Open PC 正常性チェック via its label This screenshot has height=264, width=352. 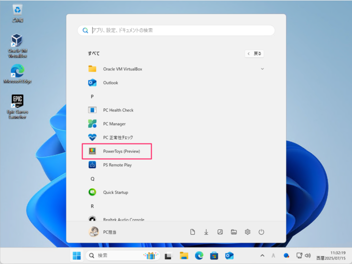118,138
